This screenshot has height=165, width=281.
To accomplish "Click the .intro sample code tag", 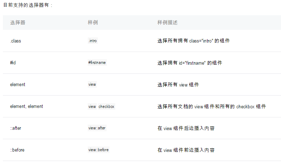I will [x=93, y=41].
